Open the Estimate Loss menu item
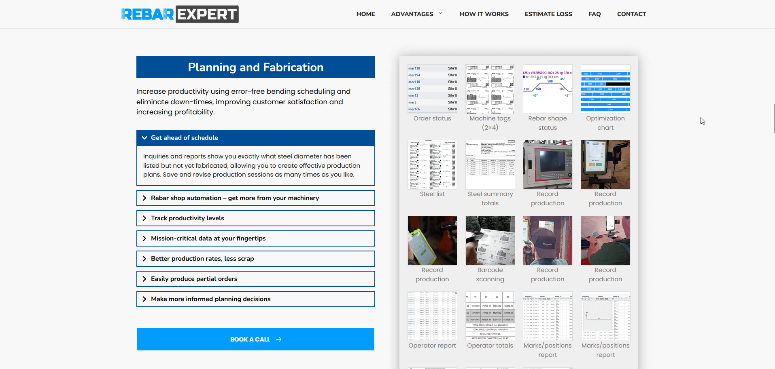 coord(548,14)
